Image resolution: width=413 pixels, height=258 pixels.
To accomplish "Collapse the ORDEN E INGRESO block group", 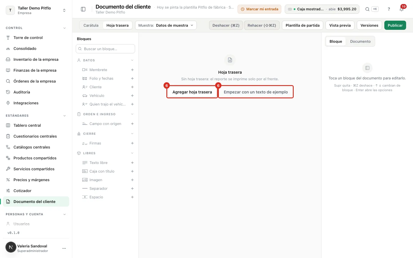I will pyautogui.click(x=132, y=114).
